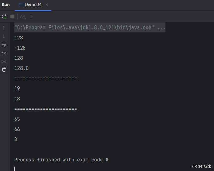Click the first equals-sign separator line
This screenshot has width=214, height=171.
[46, 79]
